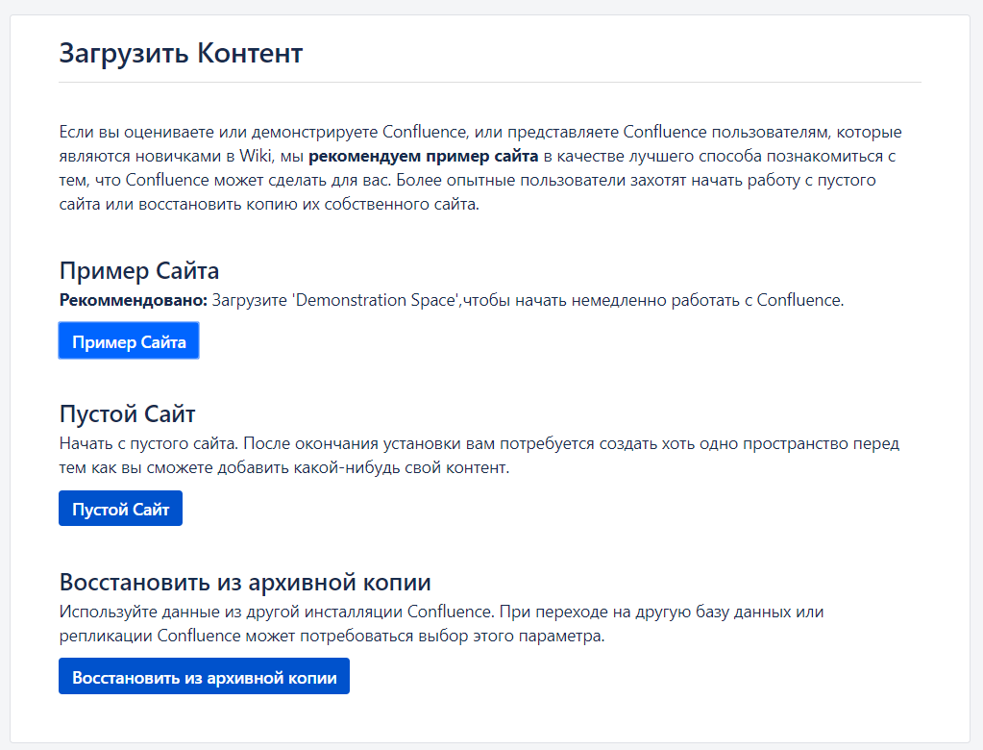The width and height of the screenshot is (983, 750).
Task: Click 'Используйте данные из другой инсталляции' text
Action: (x=231, y=612)
